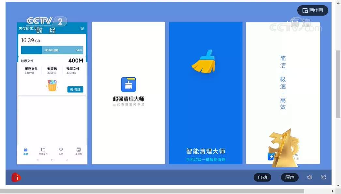
Task: Click the yellow broom icon on blue screen
Action: click(x=204, y=62)
